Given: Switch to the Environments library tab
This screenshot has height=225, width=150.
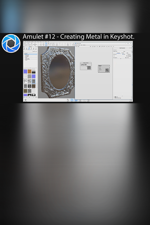Looking at the screenshot, I should point(31,49).
